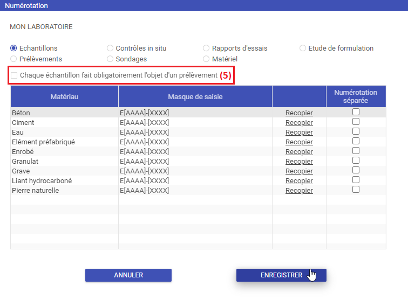408x300 pixels.
Task: Check Numérotation séparée for Elément préfabriqué
Action: click(356, 141)
